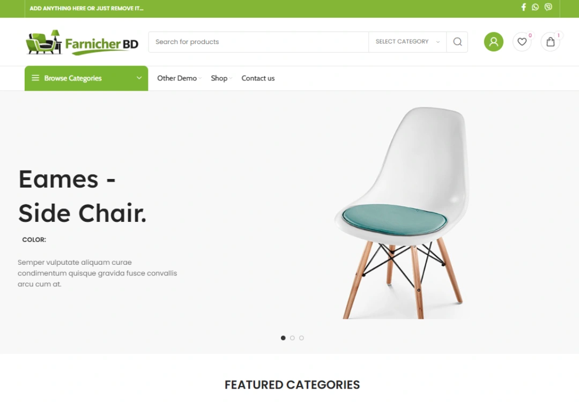Open the Other Demo submenu
This screenshot has width=579, height=402.
(x=179, y=78)
